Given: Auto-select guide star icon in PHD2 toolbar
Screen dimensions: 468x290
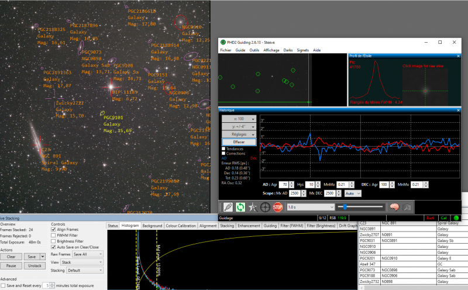Looking at the screenshot, I should 253,207.
